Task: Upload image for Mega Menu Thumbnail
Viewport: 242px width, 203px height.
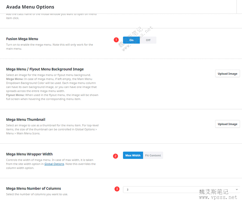Action: 227,124
